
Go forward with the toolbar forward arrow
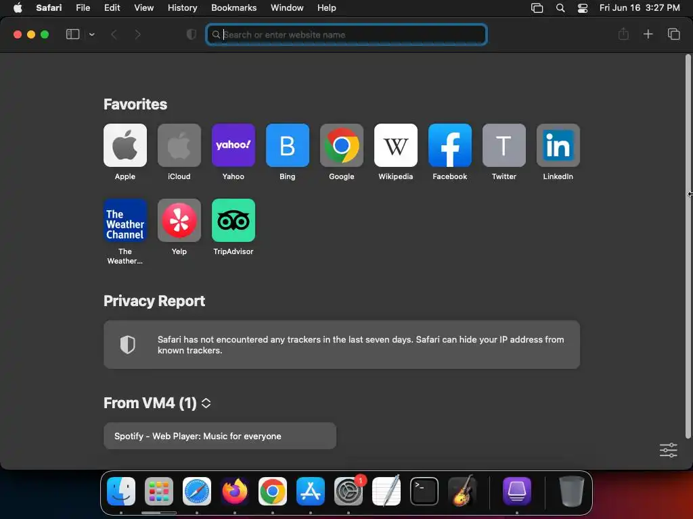[137, 34]
